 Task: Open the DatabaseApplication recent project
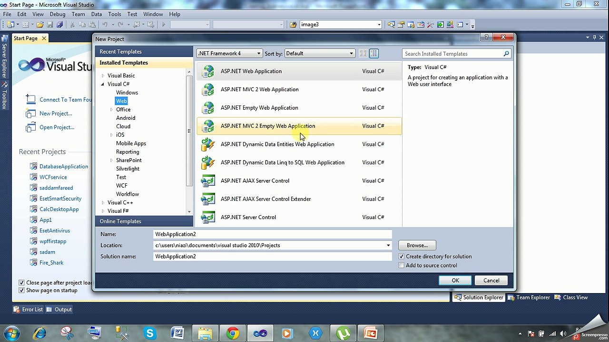pyautogui.click(x=64, y=167)
